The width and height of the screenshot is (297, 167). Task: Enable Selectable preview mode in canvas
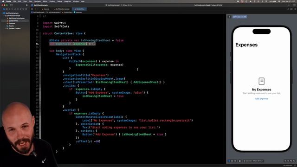(x=232, y=161)
